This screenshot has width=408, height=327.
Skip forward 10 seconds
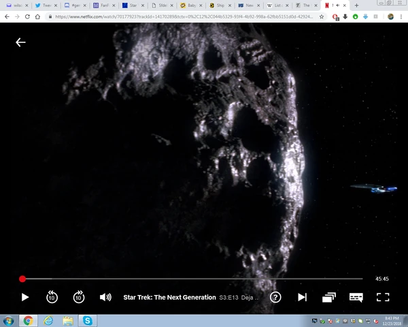point(79,297)
